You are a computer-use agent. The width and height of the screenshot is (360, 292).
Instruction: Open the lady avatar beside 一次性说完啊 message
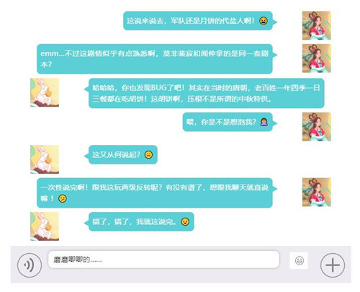(x=317, y=193)
